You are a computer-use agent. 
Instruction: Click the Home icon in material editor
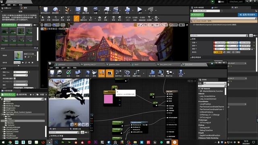87,73
